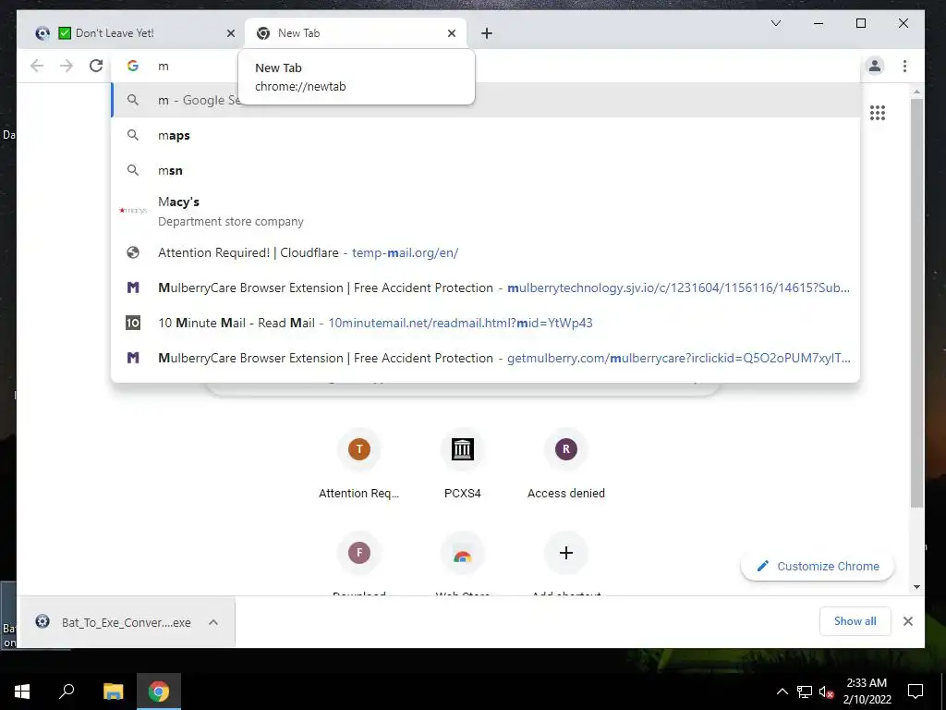Click Show all downloads
The height and width of the screenshot is (710, 946).
tap(855, 621)
